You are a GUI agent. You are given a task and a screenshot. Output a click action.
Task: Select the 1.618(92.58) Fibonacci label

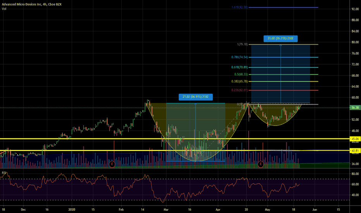(239, 7)
